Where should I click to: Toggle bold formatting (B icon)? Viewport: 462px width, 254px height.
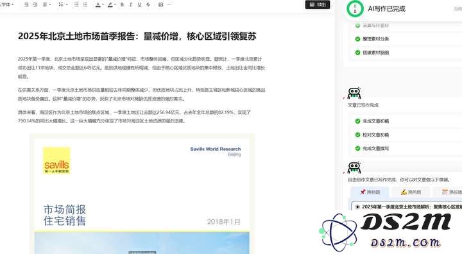tap(122, 4)
